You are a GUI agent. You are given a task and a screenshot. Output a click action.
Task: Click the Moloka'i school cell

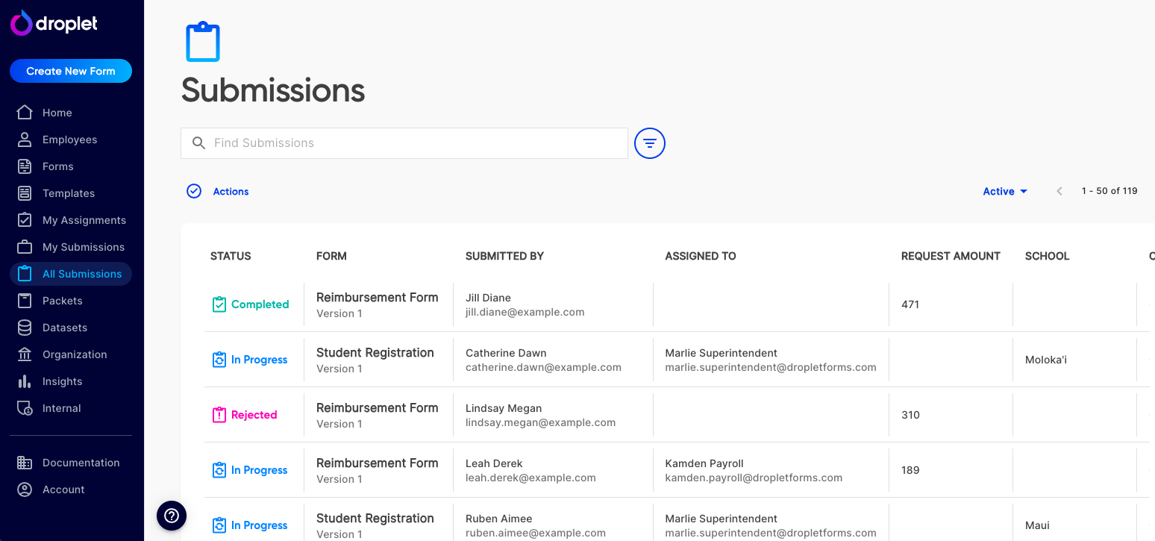pos(1046,360)
